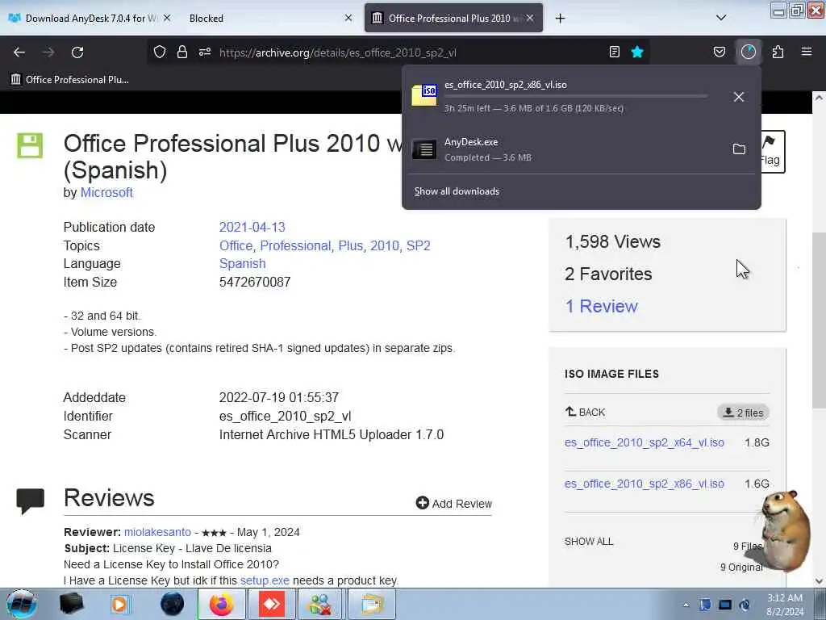Screen dimensions: 826x620
Task: Go back to the previous page
Action: pyautogui.click(x=19, y=52)
